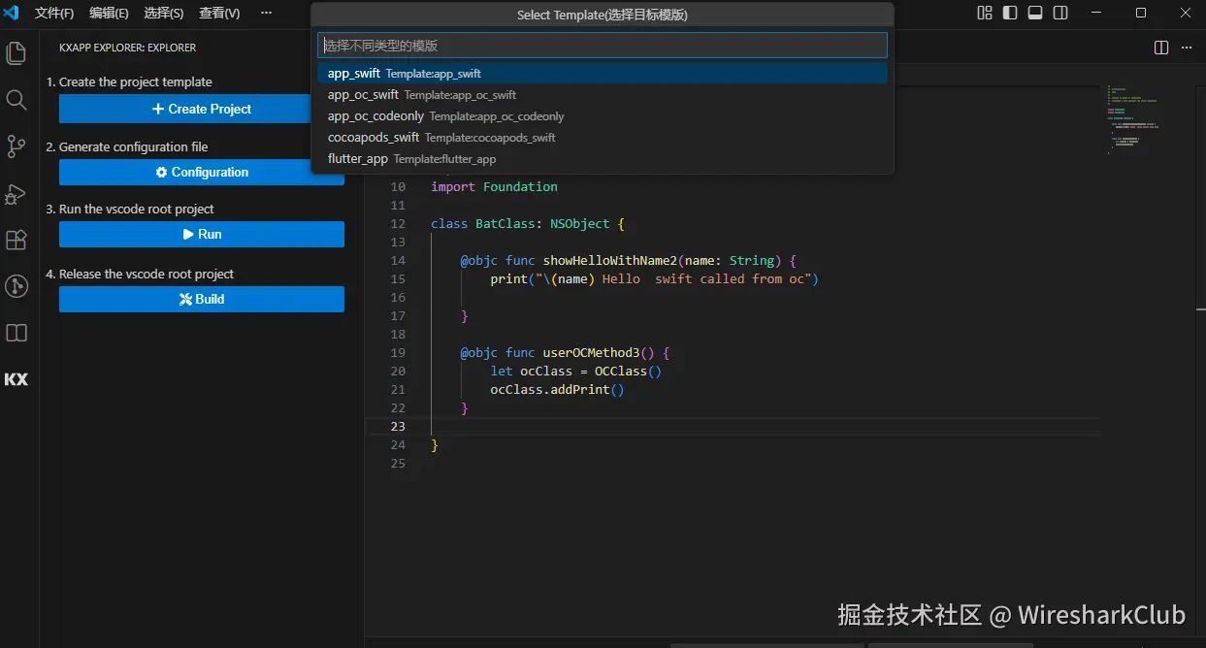This screenshot has height=648, width=1206.
Task: Click step 1 Create the project template label
Action: click(129, 82)
